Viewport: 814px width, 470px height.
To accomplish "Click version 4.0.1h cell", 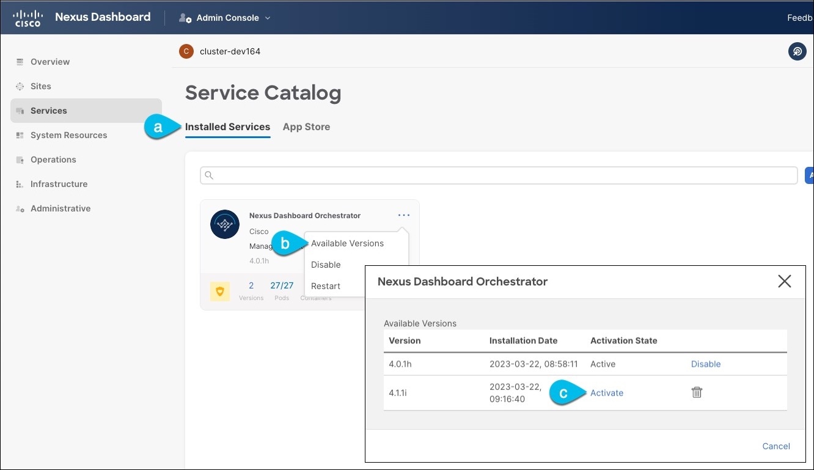I will coord(402,364).
